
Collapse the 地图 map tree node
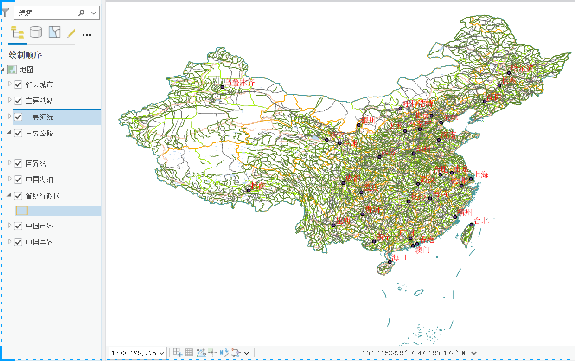(x=3, y=70)
